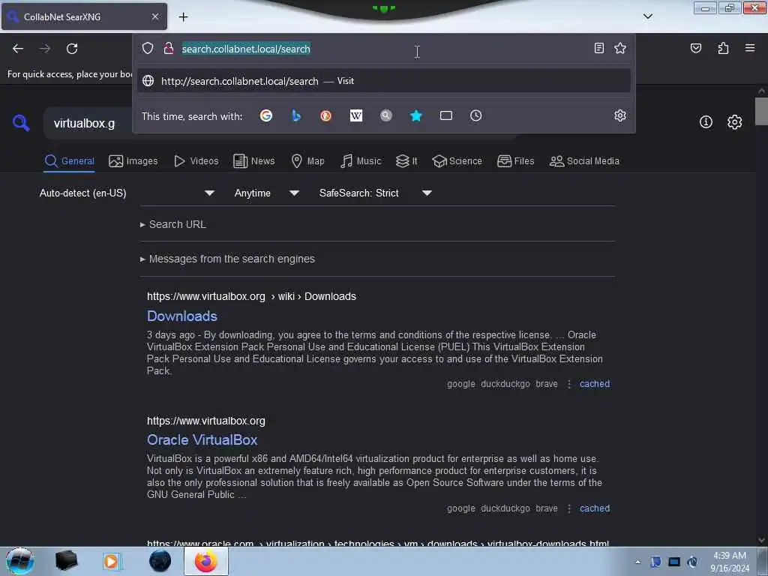This screenshot has height=576, width=768.
Task: Open the tracking protection shield icon
Action: click(x=148, y=48)
